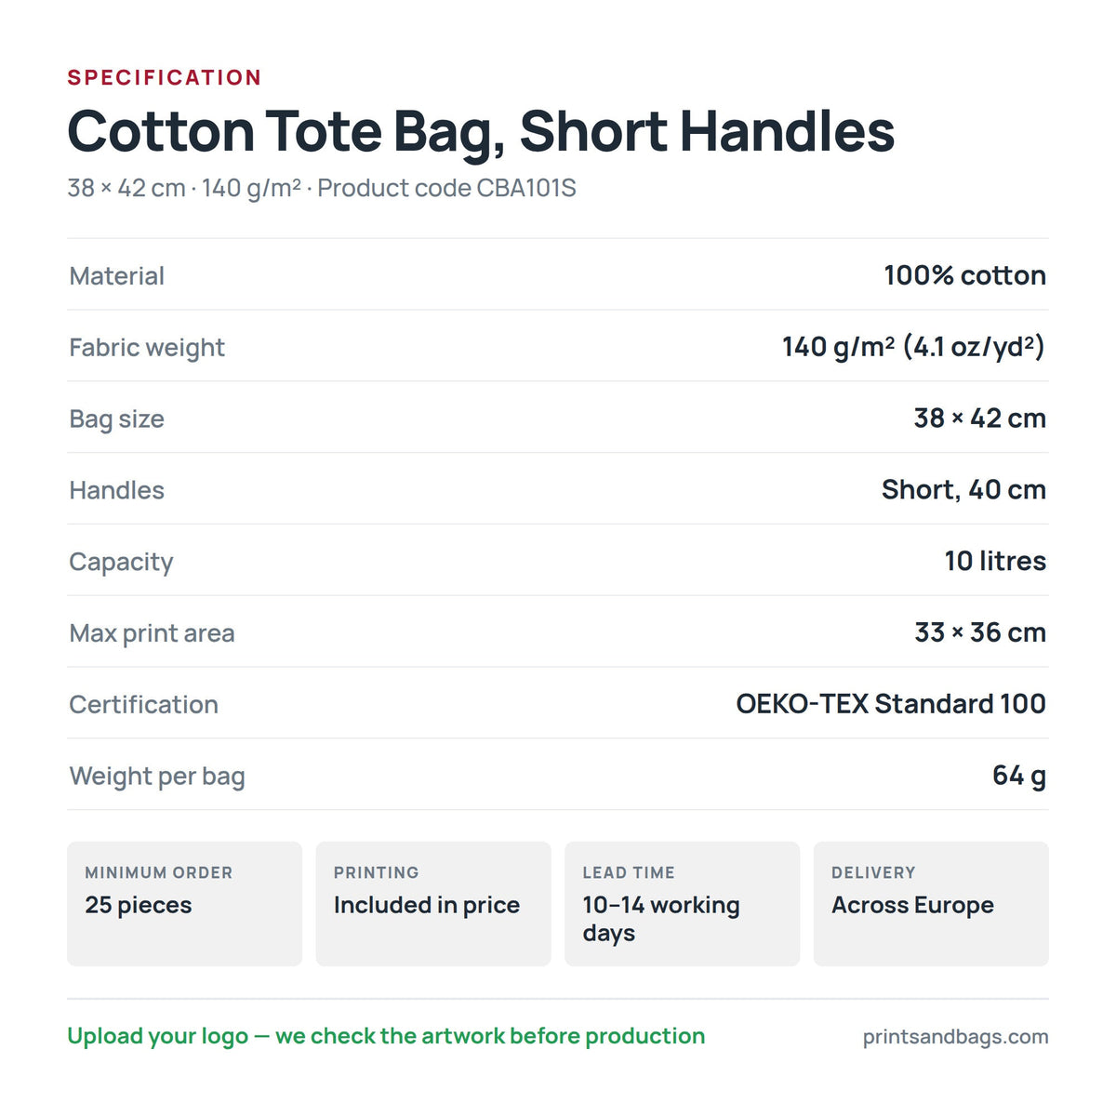
Task: Click the red SPECIFICATION label
Action: (165, 77)
